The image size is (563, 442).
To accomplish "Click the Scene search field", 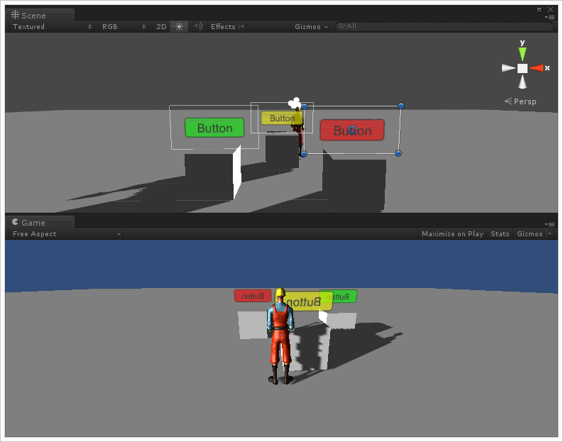I will tap(444, 26).
